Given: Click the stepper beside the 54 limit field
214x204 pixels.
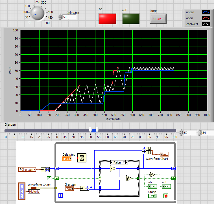Looking at the screenshot, I should [x=199, y=132].
